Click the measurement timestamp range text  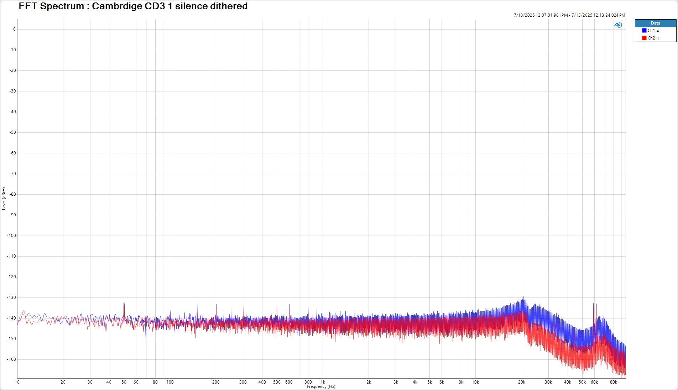coord(569,15)
